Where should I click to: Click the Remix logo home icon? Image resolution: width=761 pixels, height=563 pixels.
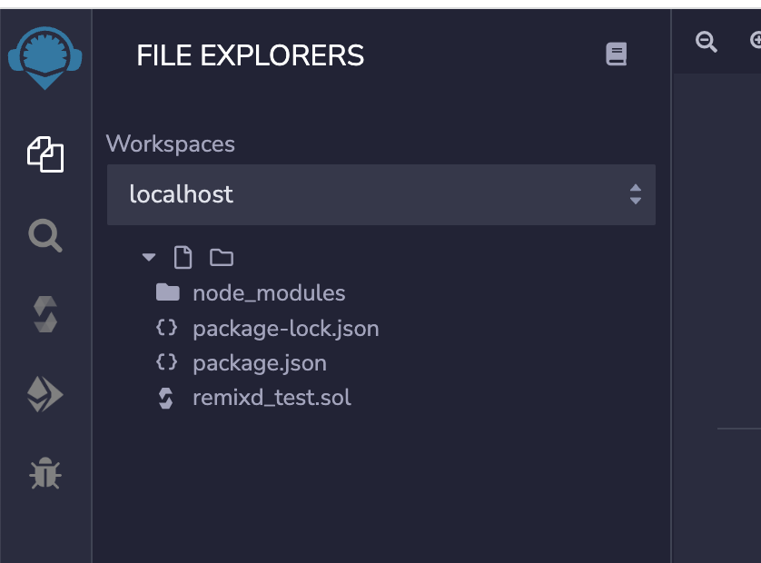(x=45, y=58)
